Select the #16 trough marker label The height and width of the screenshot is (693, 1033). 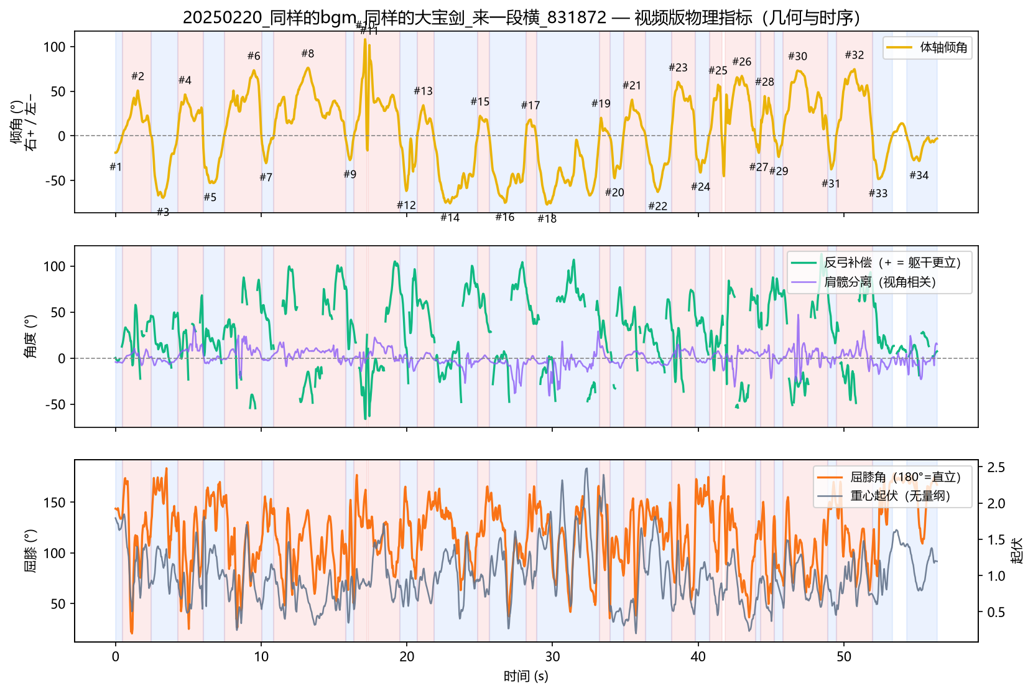[x=504, y=216]
